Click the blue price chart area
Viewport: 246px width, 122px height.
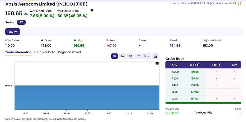point(87,97)
